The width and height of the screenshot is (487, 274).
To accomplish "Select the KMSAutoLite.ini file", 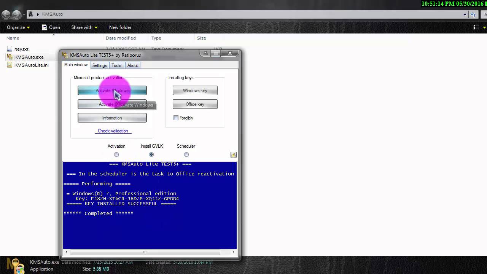I will point(32,65).
